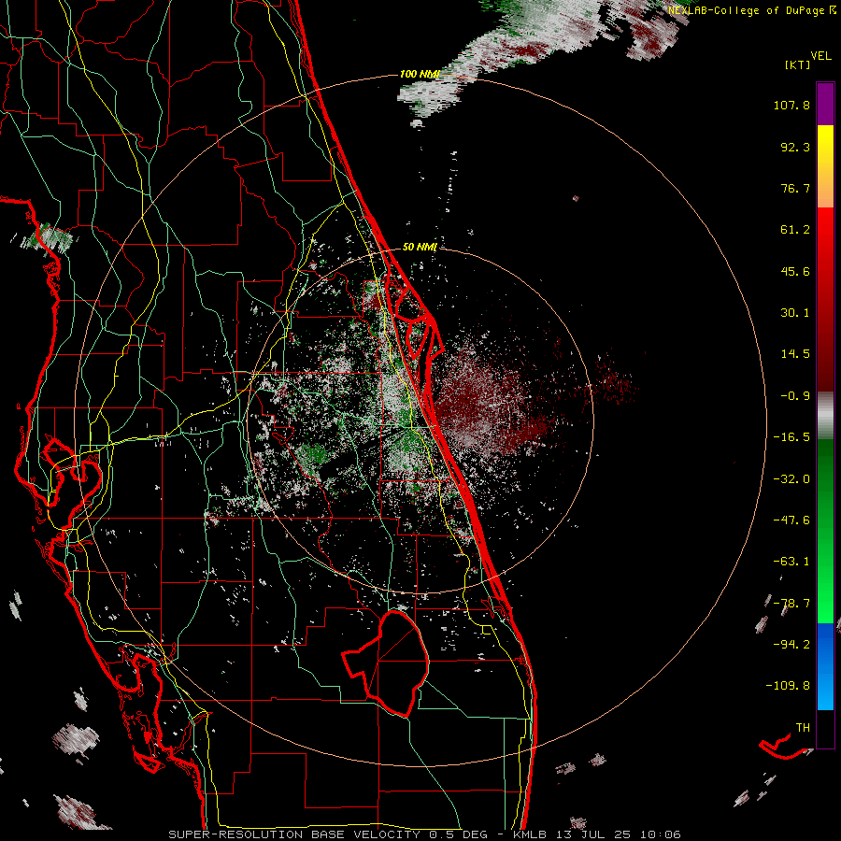Click the 100 NMI range ring label
841x841 pixels.
(420, 74)
